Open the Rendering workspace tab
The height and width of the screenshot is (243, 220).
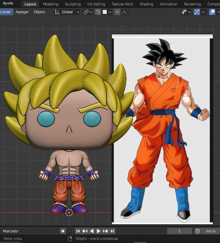pyautogui.click(x=192, y=4)
